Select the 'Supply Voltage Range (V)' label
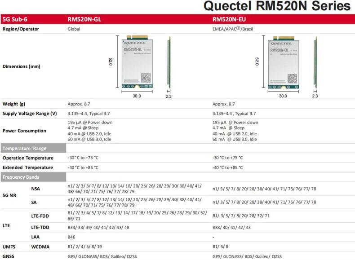 [30, 114]
